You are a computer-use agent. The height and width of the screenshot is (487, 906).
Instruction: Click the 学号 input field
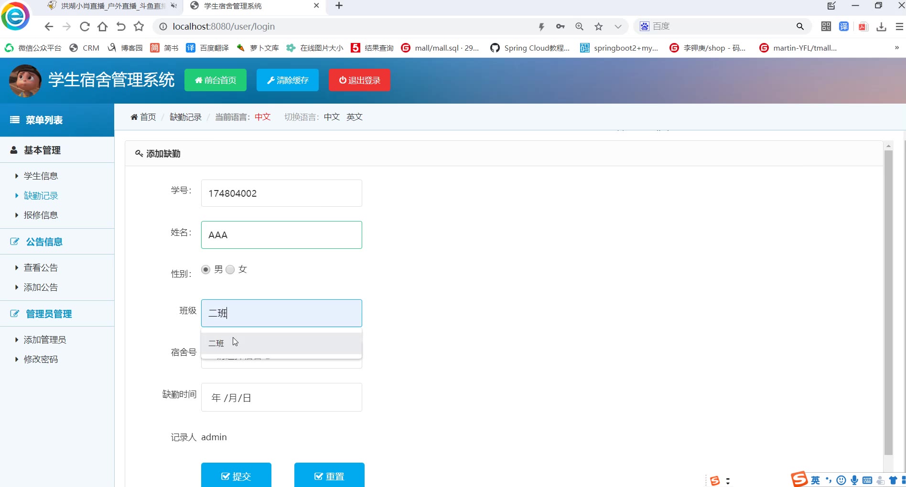coord(281,193)
